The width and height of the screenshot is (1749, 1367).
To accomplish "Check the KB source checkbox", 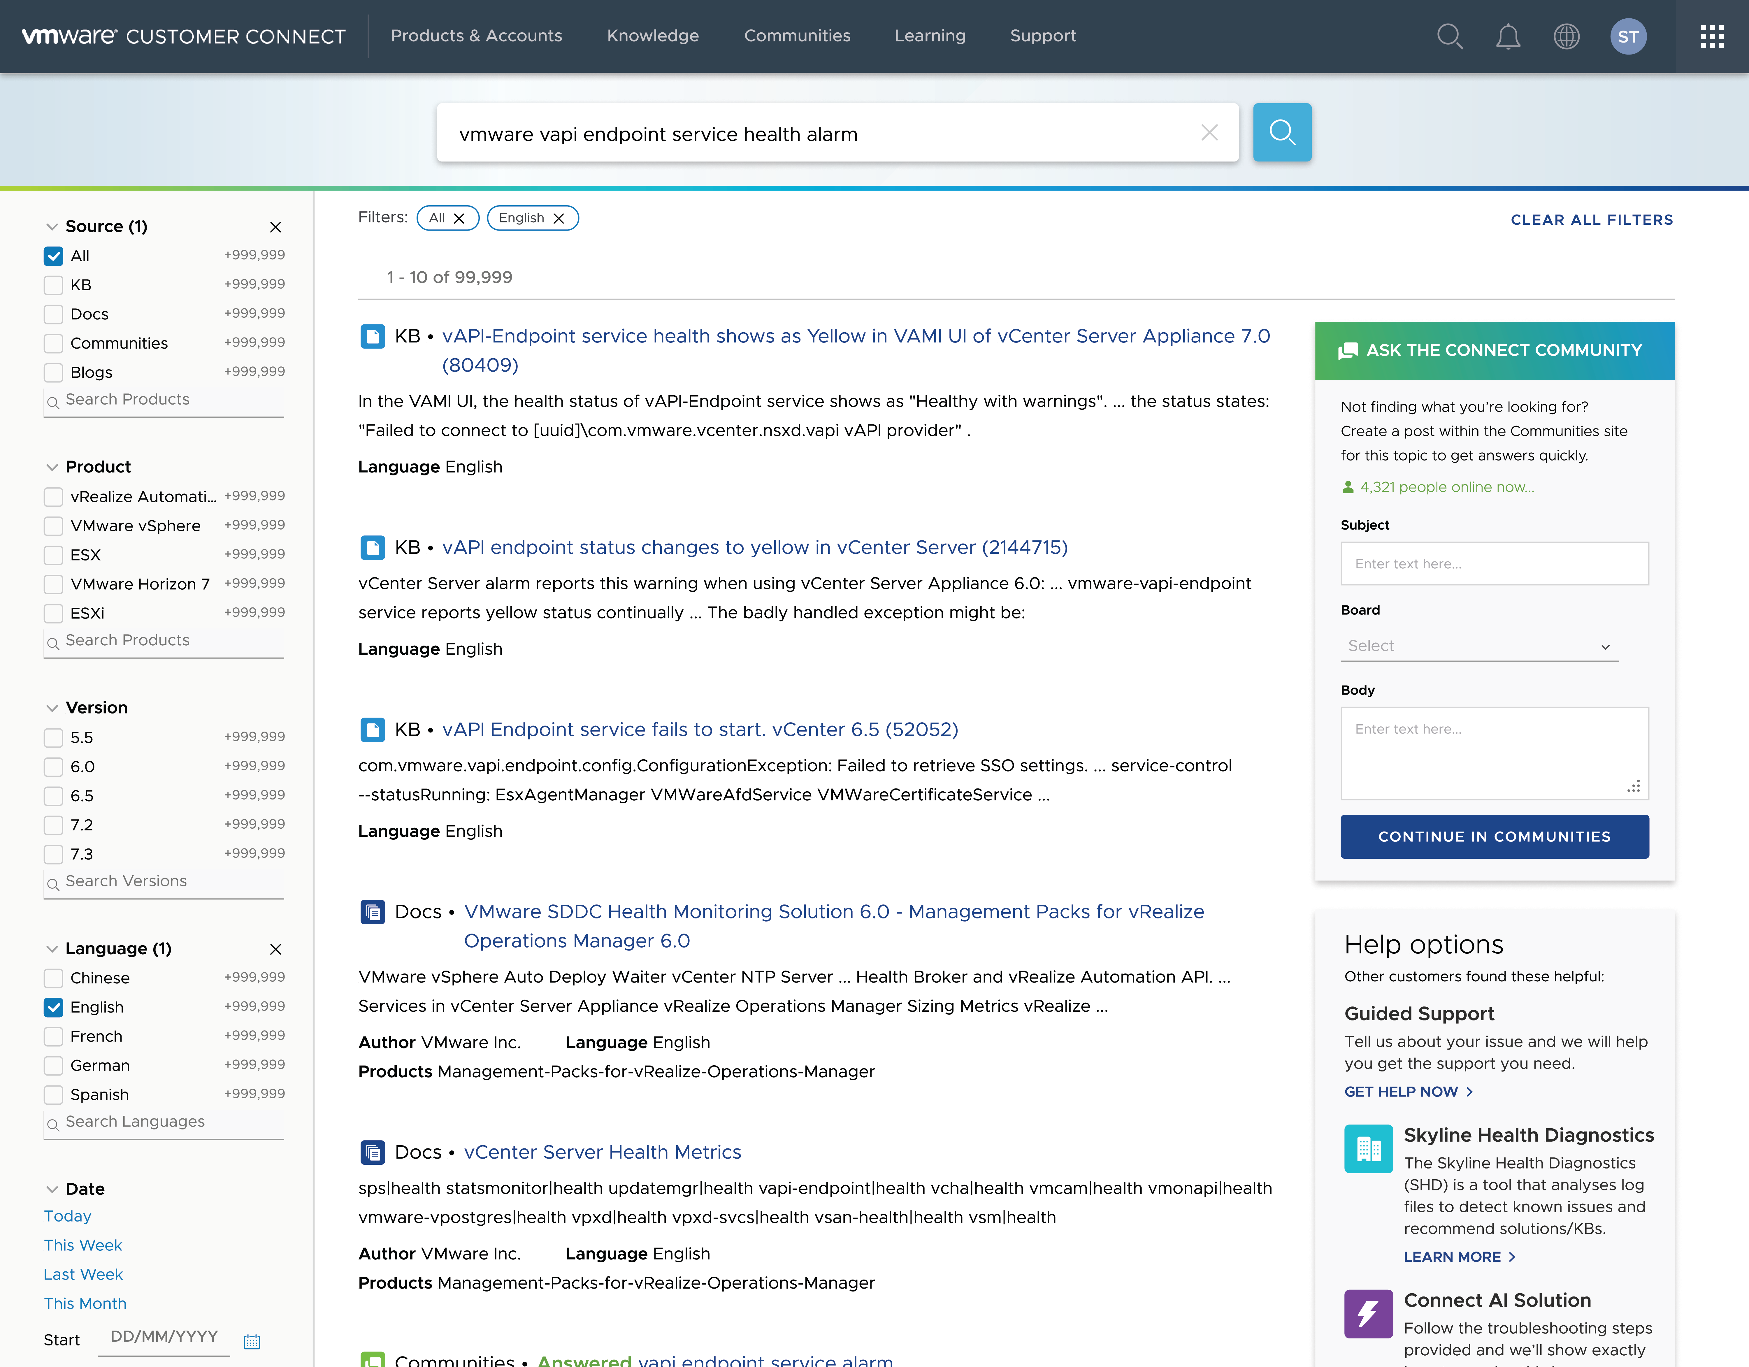I will click(x=54, y=285).
